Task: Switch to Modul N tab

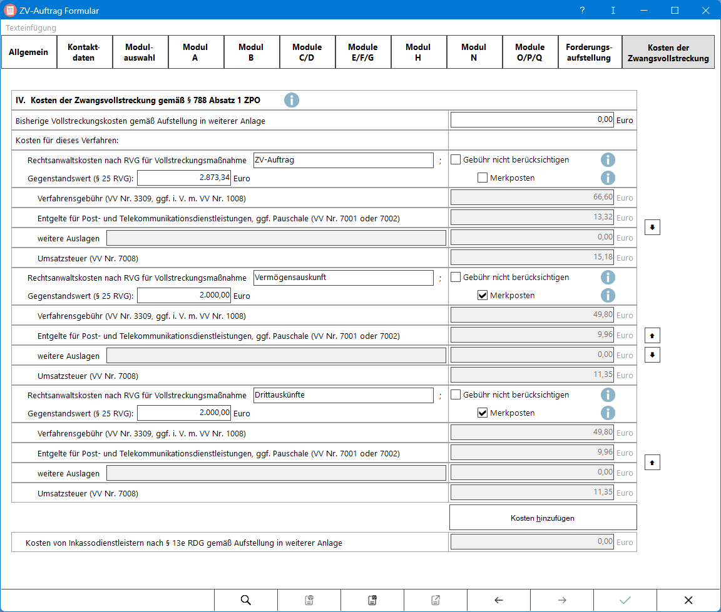Action: click(x=474, y=52)
